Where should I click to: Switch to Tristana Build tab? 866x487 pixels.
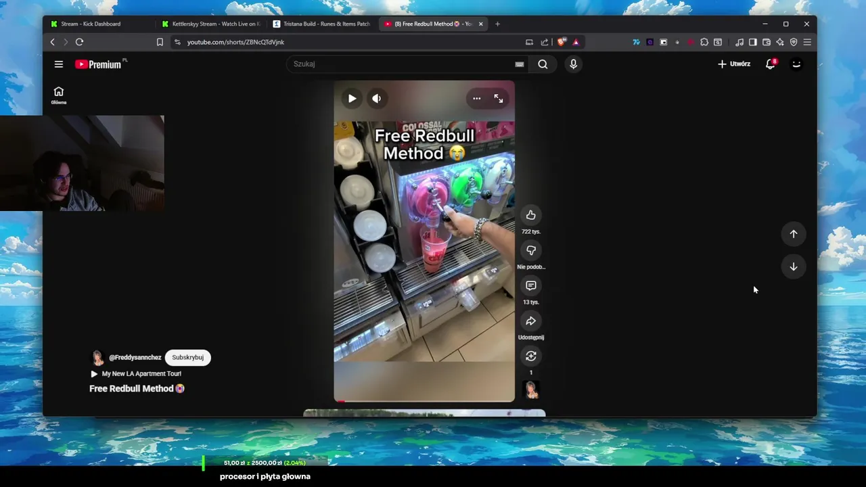pos(323,24)
